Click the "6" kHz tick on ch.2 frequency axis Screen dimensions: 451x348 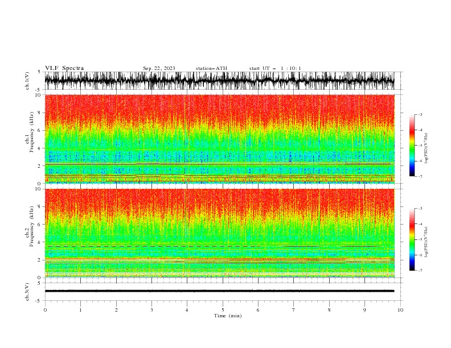[x=40, y=225]
